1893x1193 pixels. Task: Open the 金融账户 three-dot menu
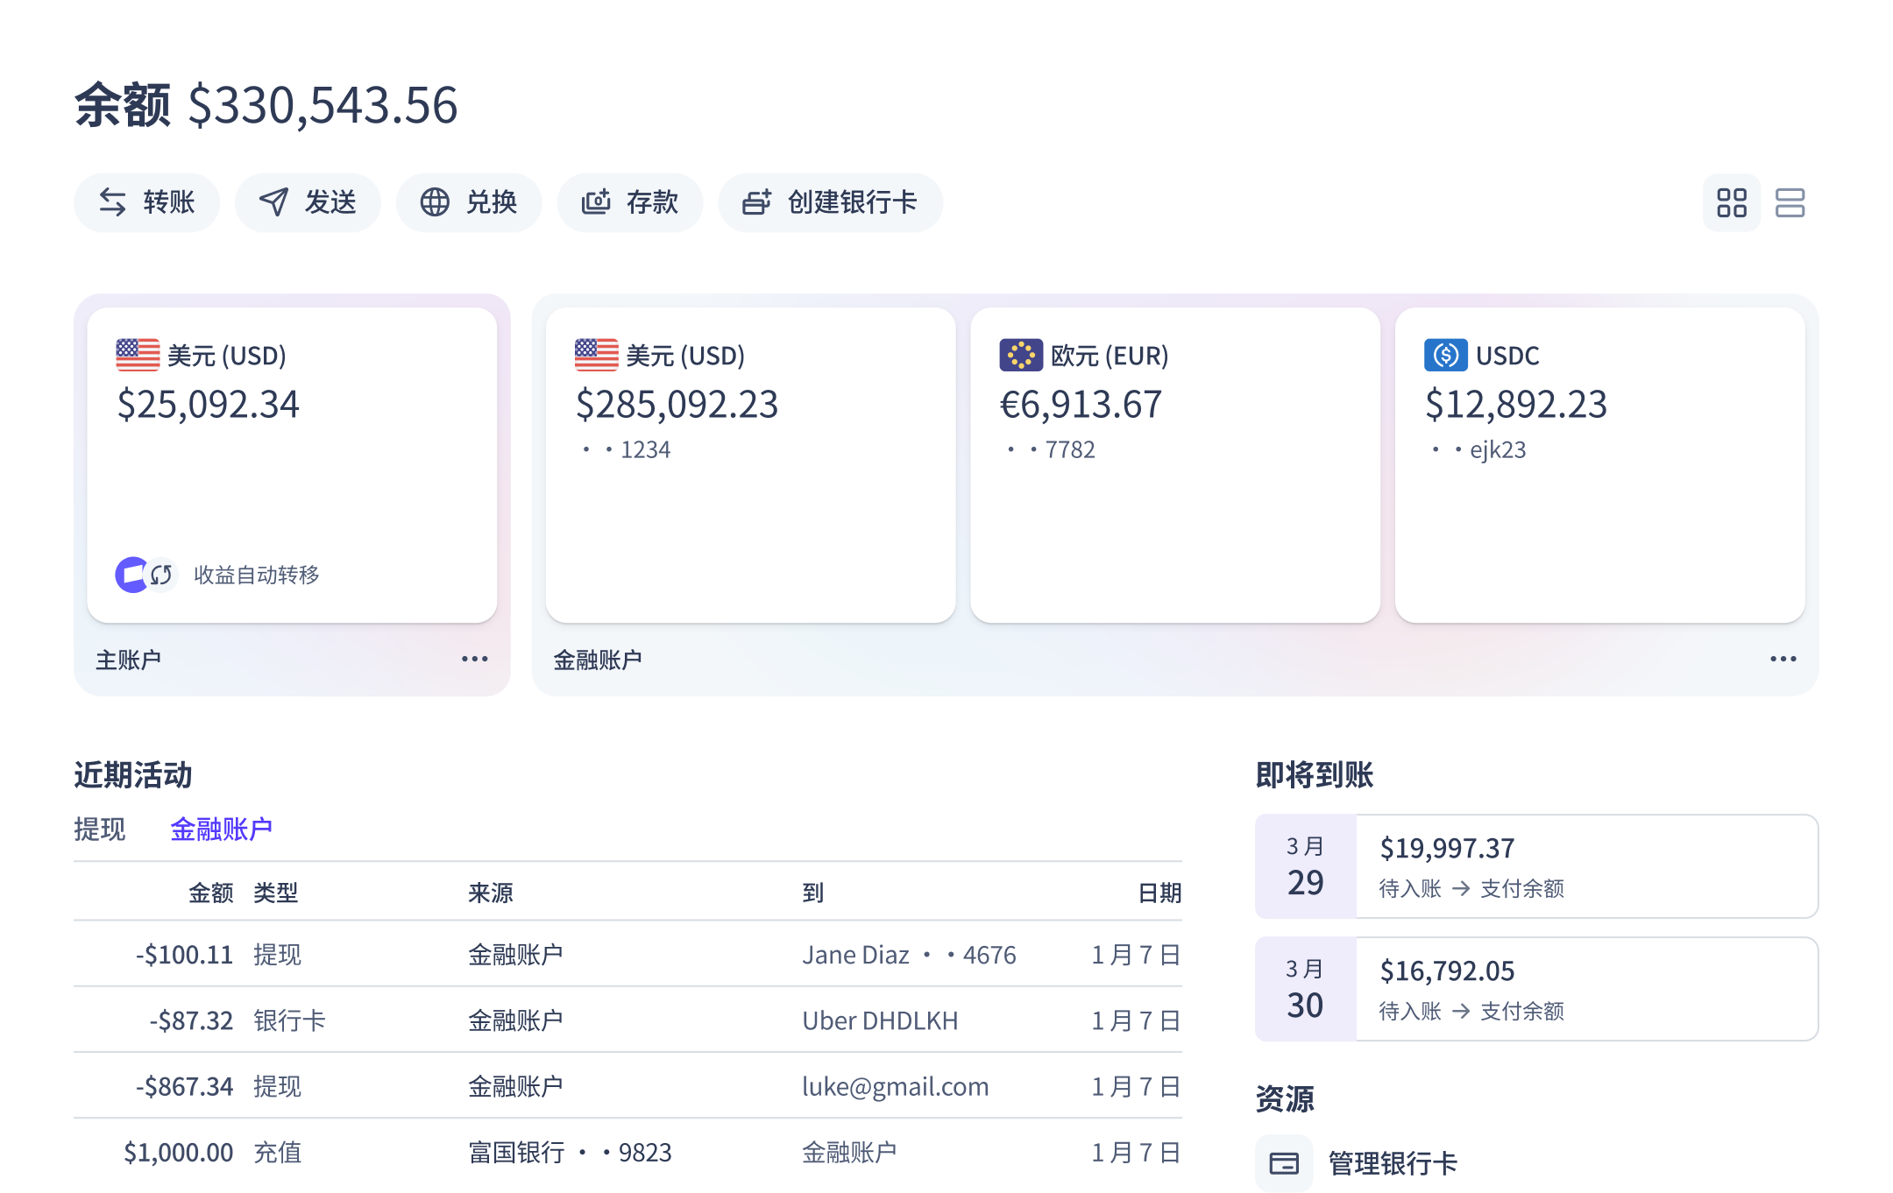pyautogui.click(x=1783, y=659)
